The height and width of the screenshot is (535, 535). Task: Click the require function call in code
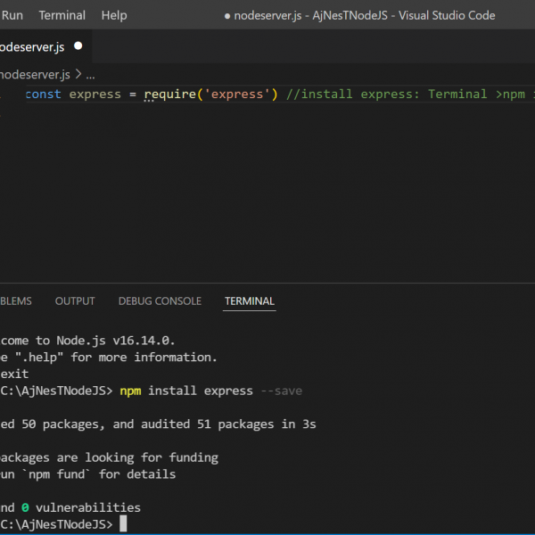(x=169, y=94)
